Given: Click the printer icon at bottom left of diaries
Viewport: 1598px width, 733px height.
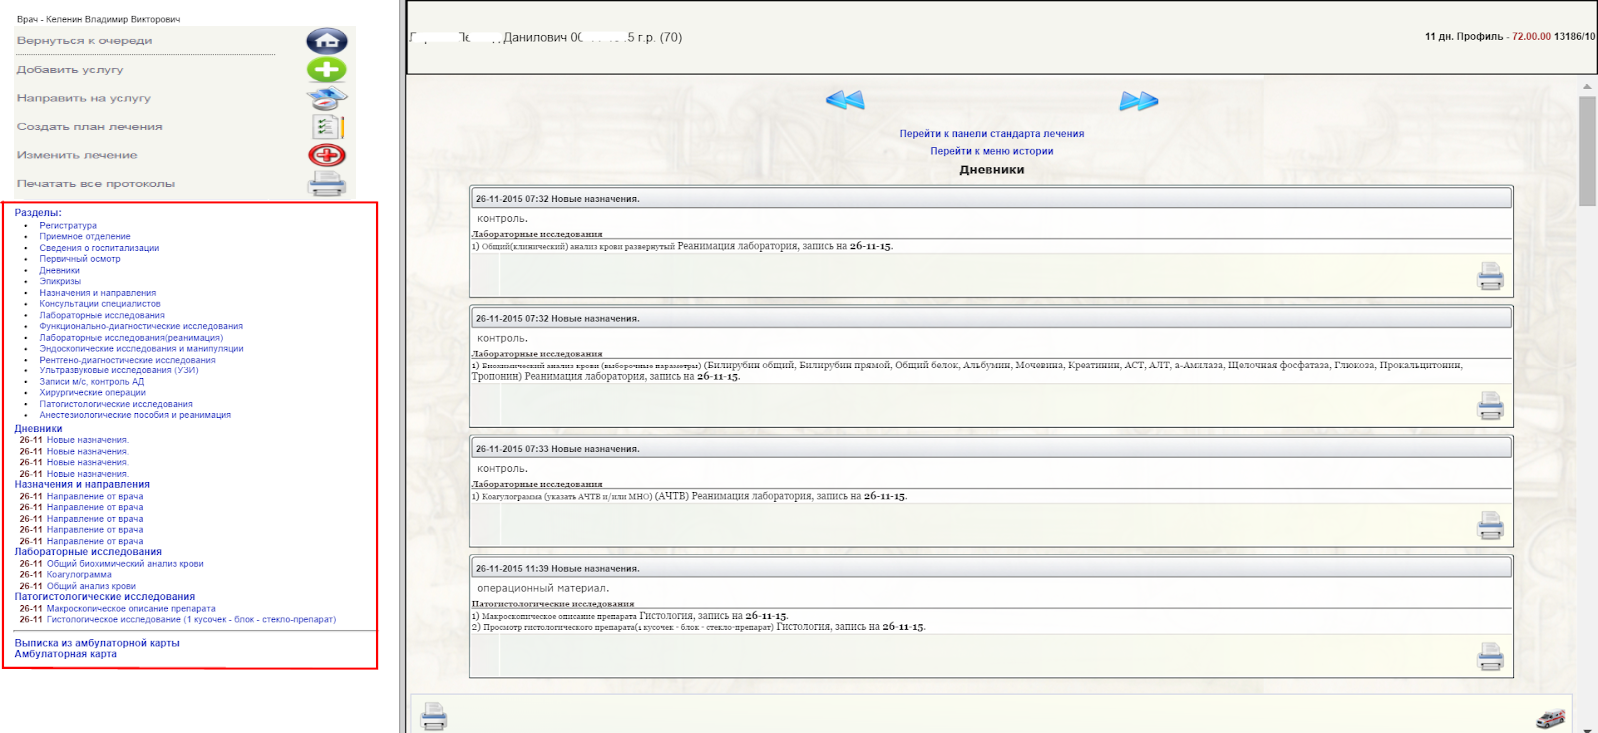Looking at the screenshot, I should coord(434,716).
